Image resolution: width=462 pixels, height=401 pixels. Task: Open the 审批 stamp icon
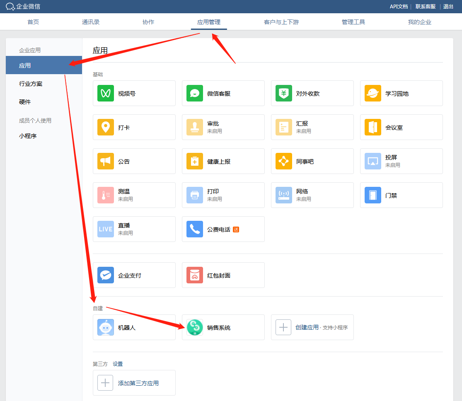(194, 127)
